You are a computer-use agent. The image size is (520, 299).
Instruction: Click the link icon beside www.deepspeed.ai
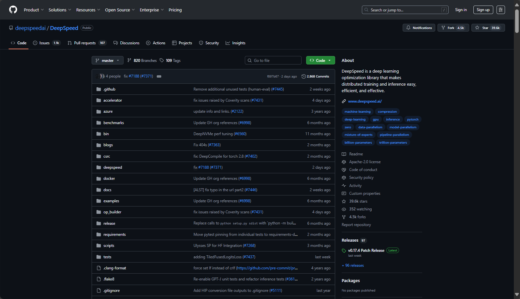pyautogui.click(x=344, y=101)
